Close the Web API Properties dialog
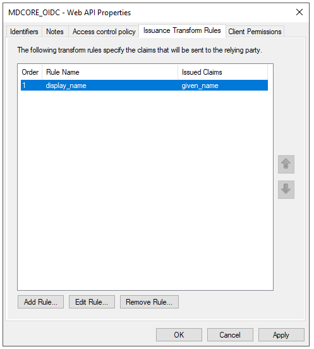Image resolution: width=314 pixels, height=349 pixels. (299, 12)
